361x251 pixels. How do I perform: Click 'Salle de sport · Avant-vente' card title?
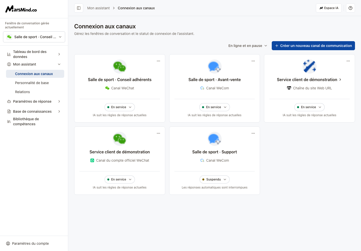(215, 80)
